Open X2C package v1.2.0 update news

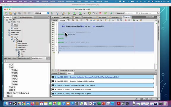(x=103, y=89)
